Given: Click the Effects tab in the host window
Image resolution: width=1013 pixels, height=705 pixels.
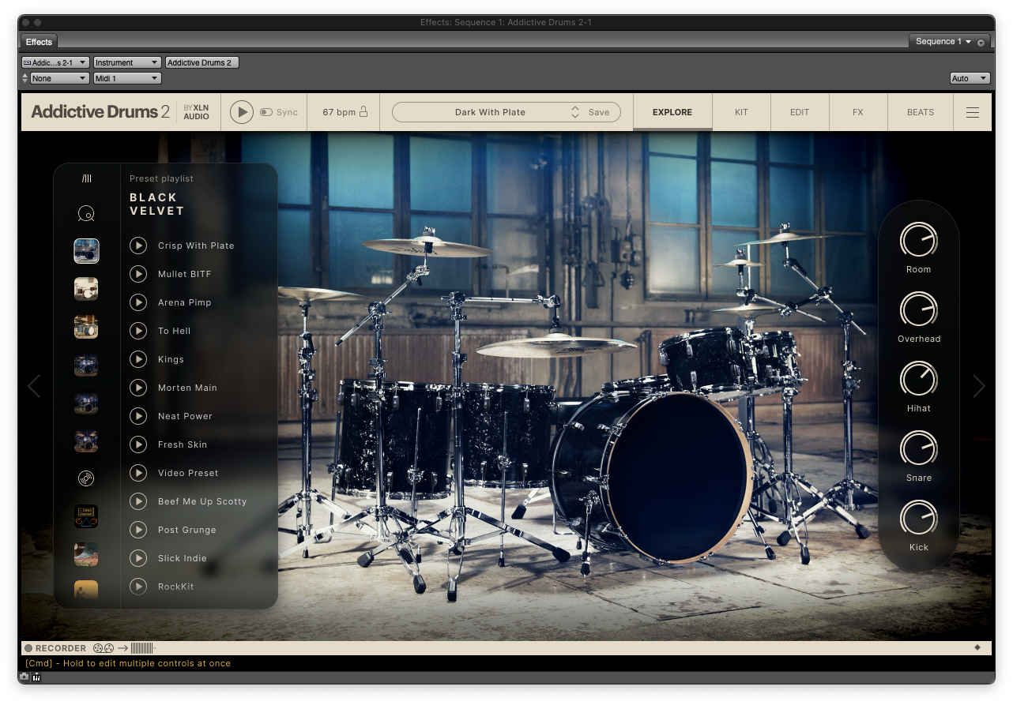Looking at the screenshot, I should [x=39, y=42].
